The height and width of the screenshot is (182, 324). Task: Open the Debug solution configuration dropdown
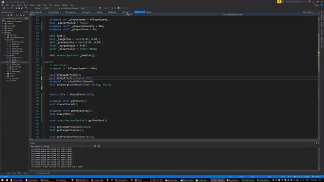click(38, 8)
